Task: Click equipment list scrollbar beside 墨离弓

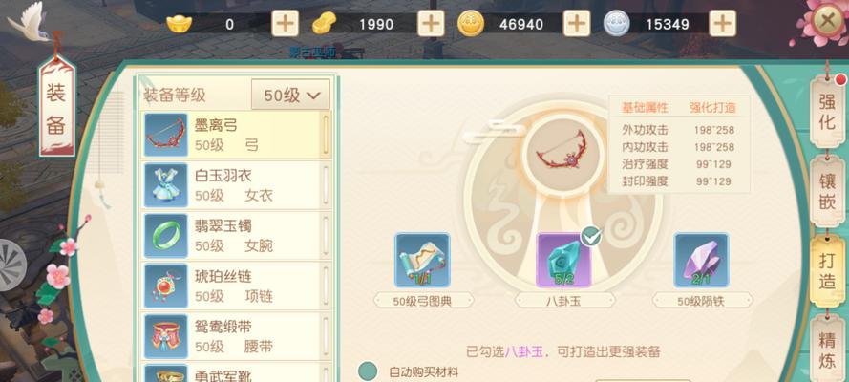Action: click(x=326, y=135)
